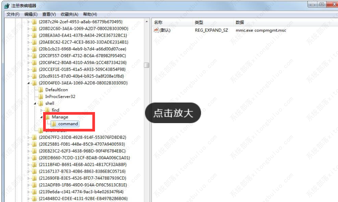This screenshot has width=338, height=202.
Task: Click the command key folder icon
Action: click(54, 124)
